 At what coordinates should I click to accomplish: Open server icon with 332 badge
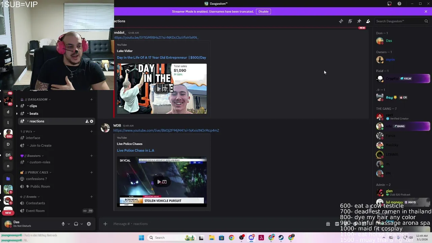(8, 133)
